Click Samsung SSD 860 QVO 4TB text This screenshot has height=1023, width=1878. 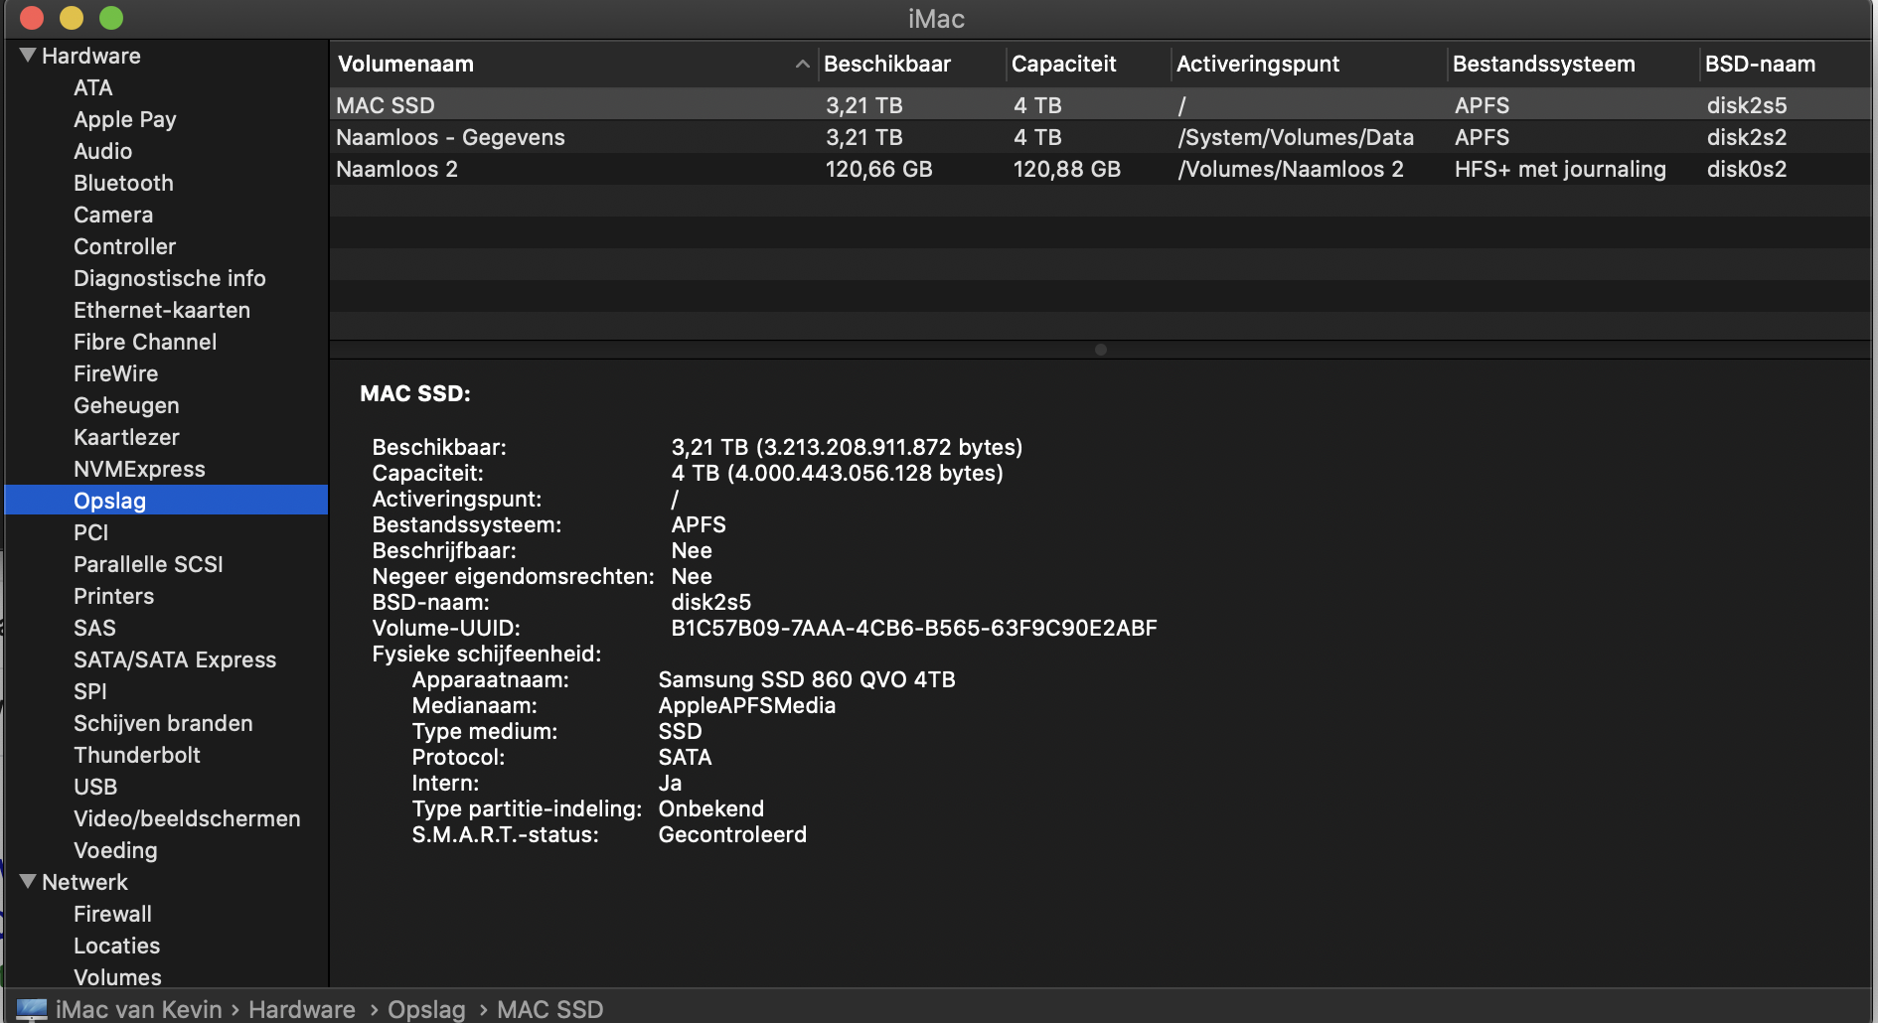807,679
